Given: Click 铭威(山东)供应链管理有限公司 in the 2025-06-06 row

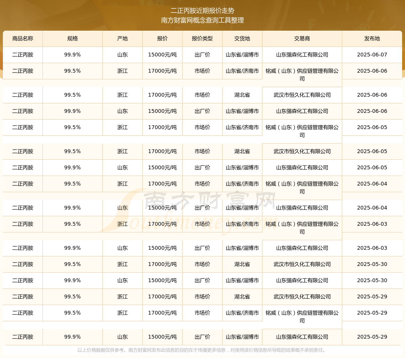Looking at the screenshot, I should 302,75.
